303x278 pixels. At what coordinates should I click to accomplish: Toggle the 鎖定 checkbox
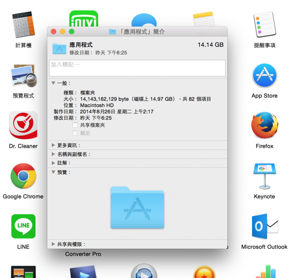[75, 133]
